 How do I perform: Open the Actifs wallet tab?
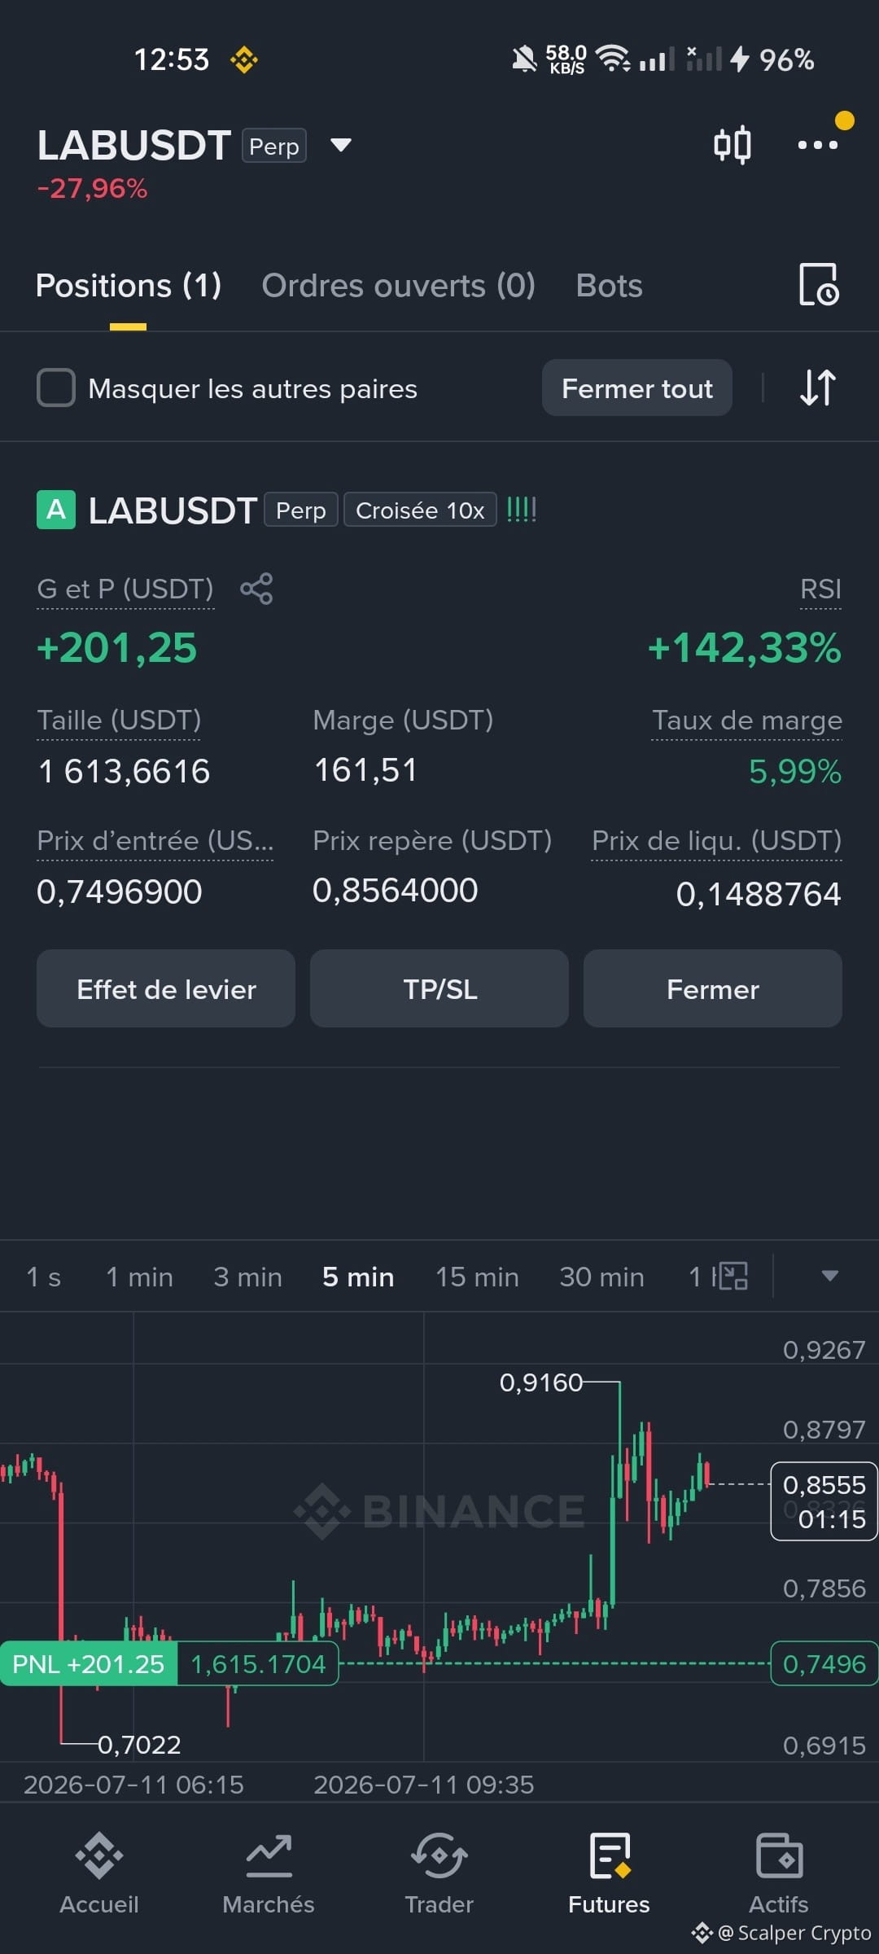click(x=779, y=1873)
